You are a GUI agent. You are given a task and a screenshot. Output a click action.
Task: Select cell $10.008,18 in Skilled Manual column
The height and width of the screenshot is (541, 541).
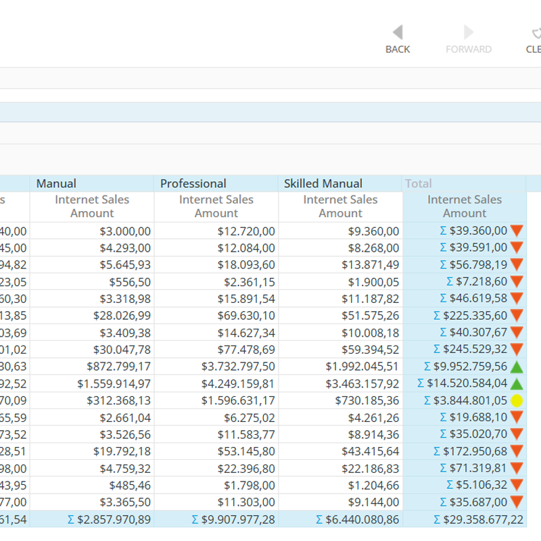pyautogui.click(x=340, y=333)
